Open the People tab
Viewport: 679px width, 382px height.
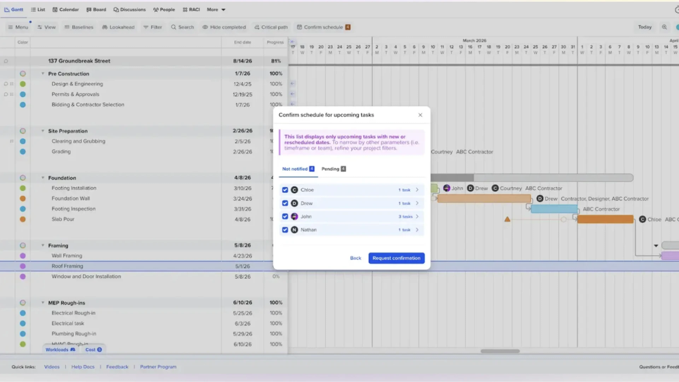(x=164, y=9)
